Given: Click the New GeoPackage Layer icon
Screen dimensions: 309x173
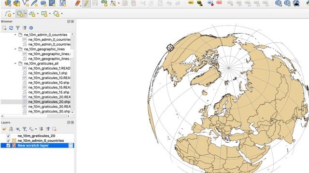Looking at the screenshot, I should [17, 3].
